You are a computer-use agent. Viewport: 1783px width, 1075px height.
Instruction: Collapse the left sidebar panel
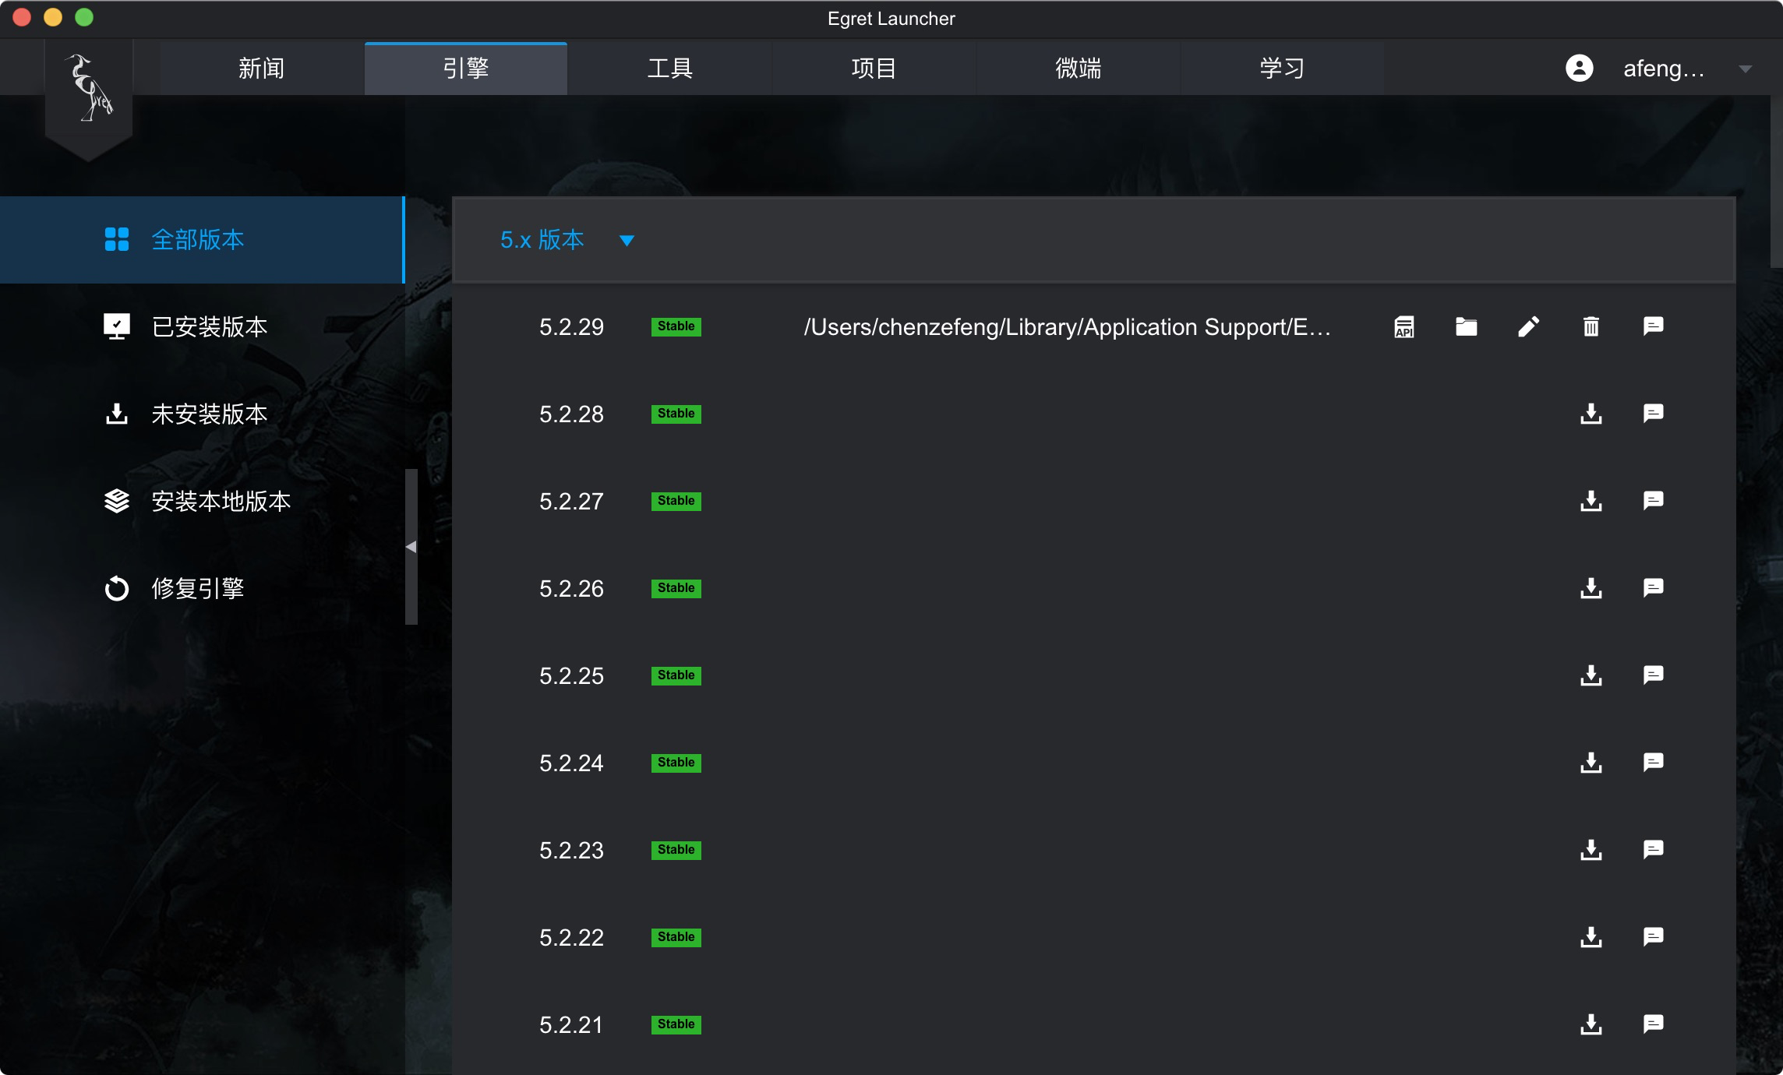pos(411,547)
